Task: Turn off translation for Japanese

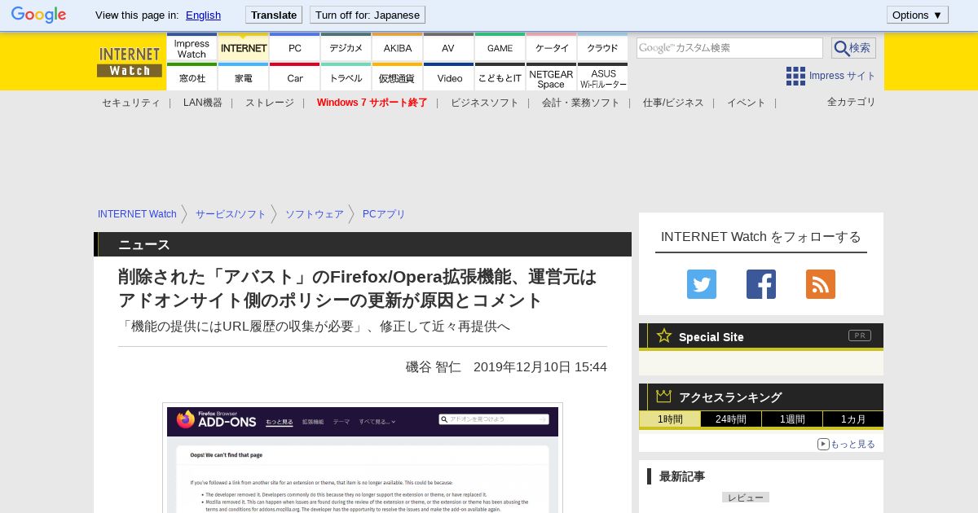Action: tap(368, 15)
